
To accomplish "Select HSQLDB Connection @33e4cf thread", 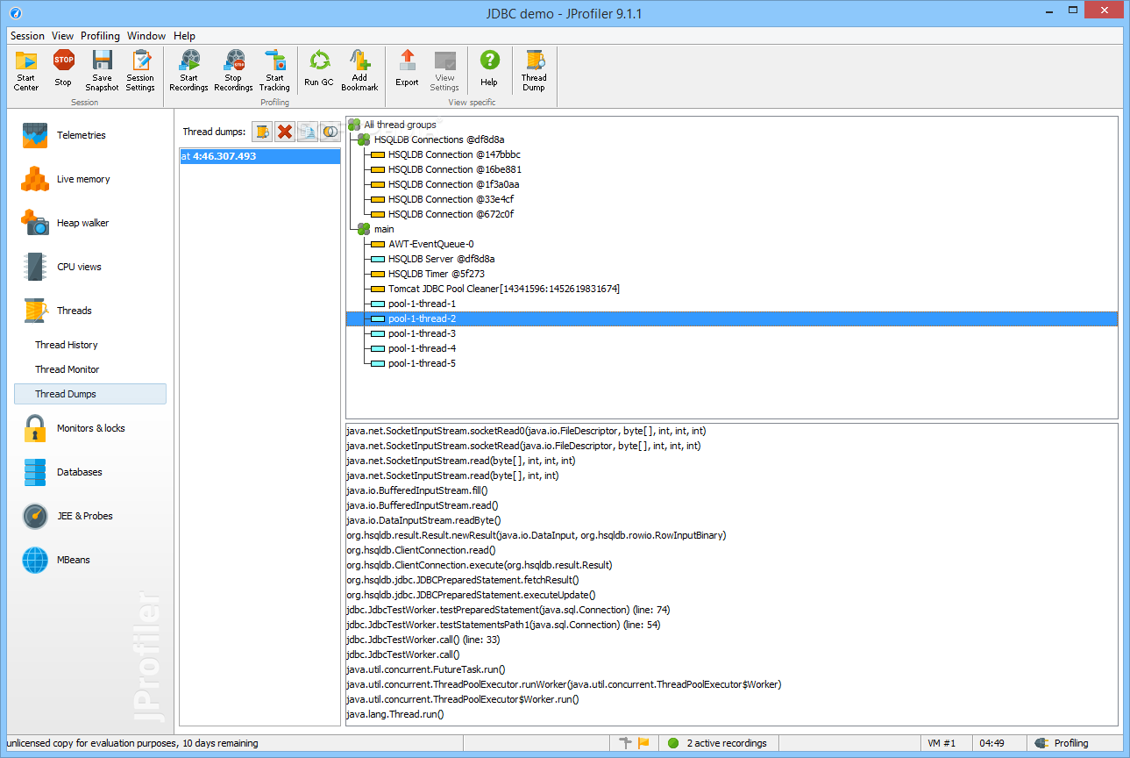I will click(x=451, y=199).
